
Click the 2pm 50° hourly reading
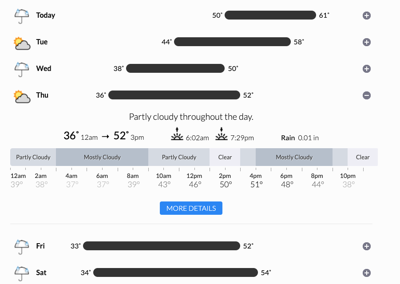tap(225, 180)
